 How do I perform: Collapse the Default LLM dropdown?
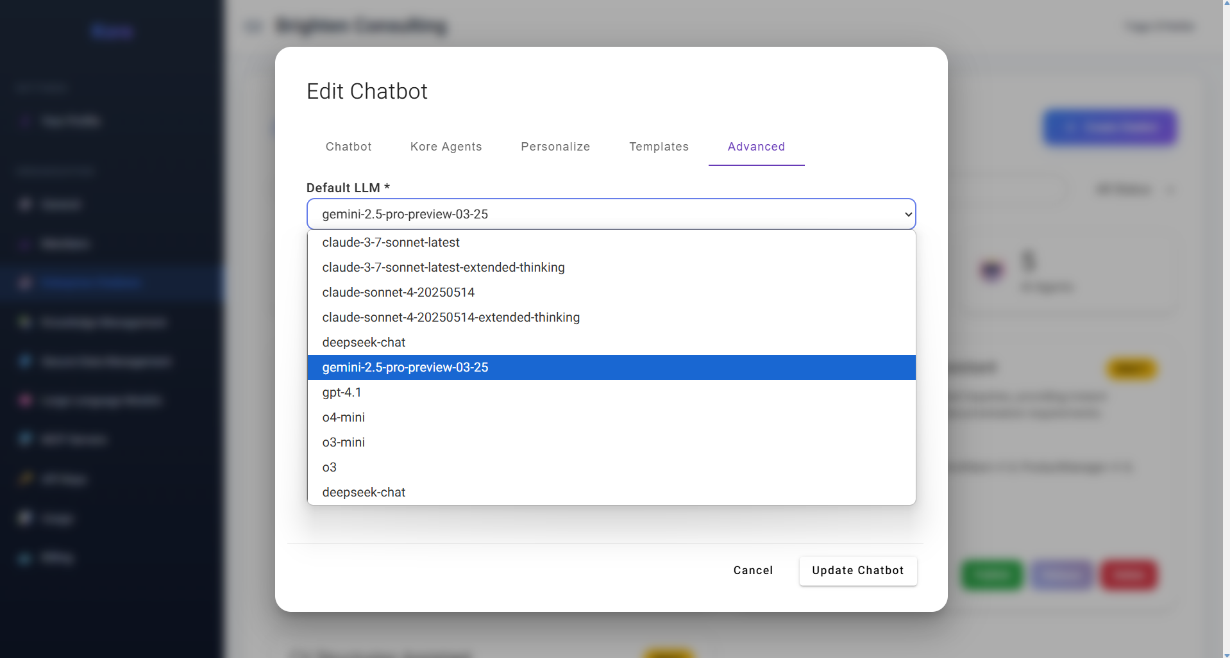tap(611, 214)
